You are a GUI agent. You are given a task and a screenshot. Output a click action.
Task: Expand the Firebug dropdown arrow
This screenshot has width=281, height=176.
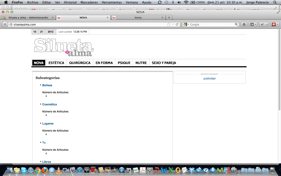[x=267, y=24]
